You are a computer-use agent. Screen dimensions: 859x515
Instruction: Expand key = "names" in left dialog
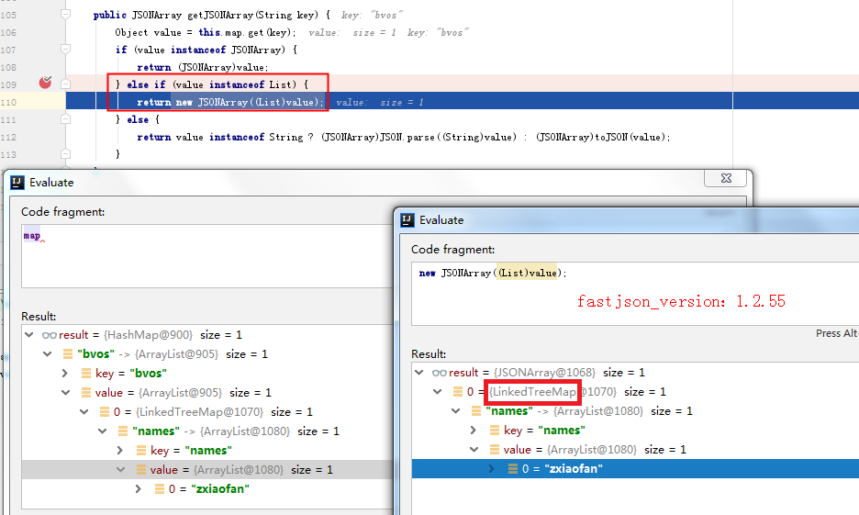pos(120,451)
